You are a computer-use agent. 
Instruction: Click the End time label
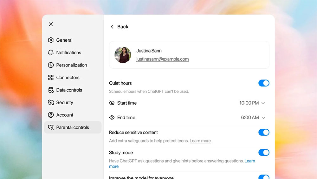coord(126,118)
